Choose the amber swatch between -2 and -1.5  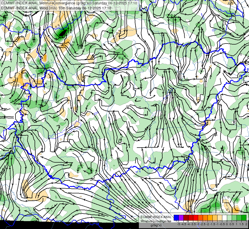pos(210,218)
